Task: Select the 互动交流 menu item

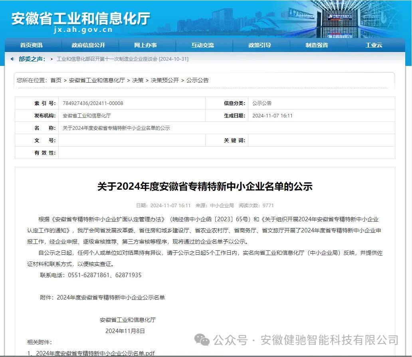Action: (x=202, y=45)
